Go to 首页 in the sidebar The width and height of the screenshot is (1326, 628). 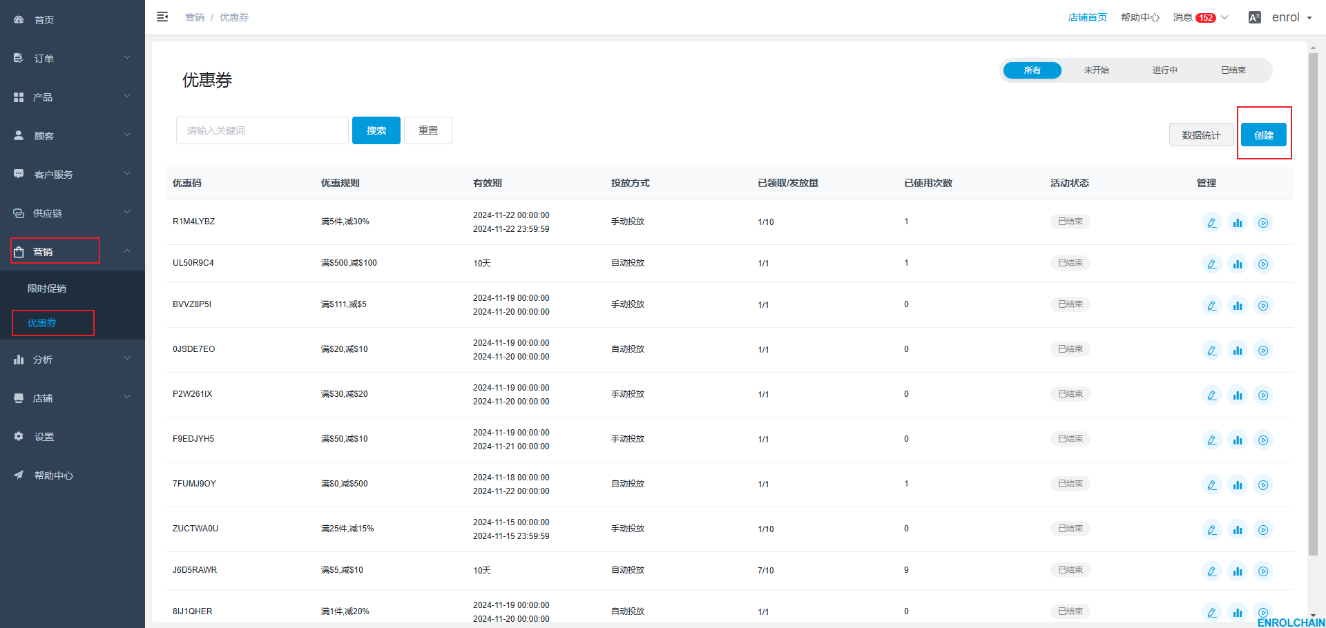tap(73, 19)
